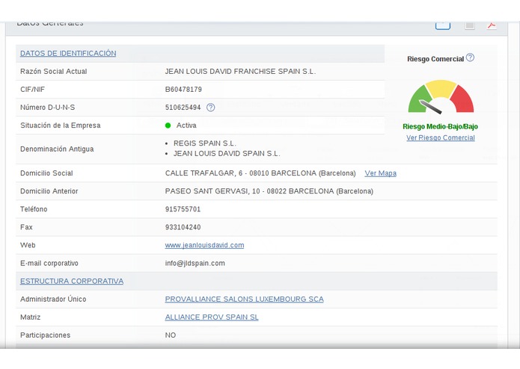The width and height of the screenshot is (520, 369).
Task: Click the Participaciones value NO
Action: click(x=171, y=335)
